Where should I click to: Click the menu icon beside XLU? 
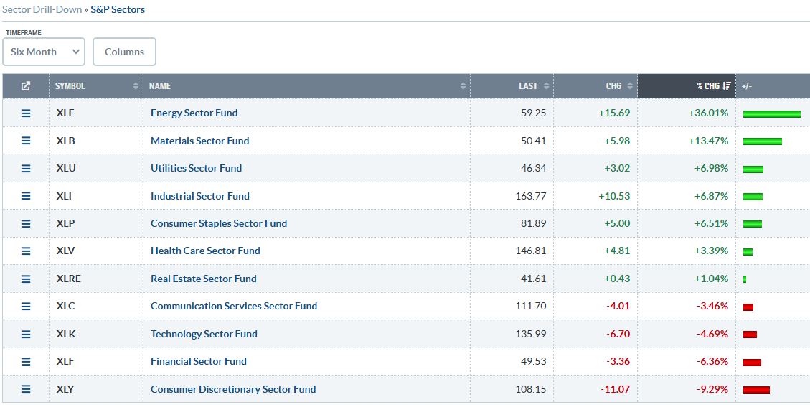[26, 168]
